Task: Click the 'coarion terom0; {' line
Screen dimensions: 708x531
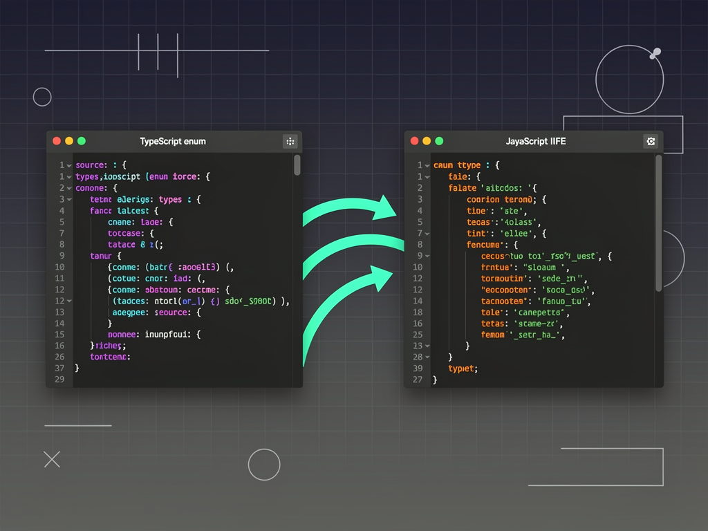Action: coord(507,200)
